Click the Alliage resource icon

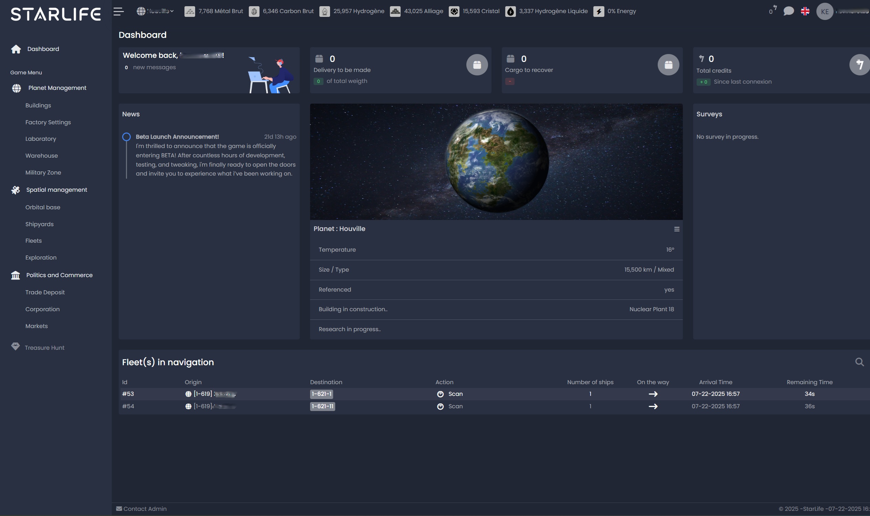(x=395, y=11)
